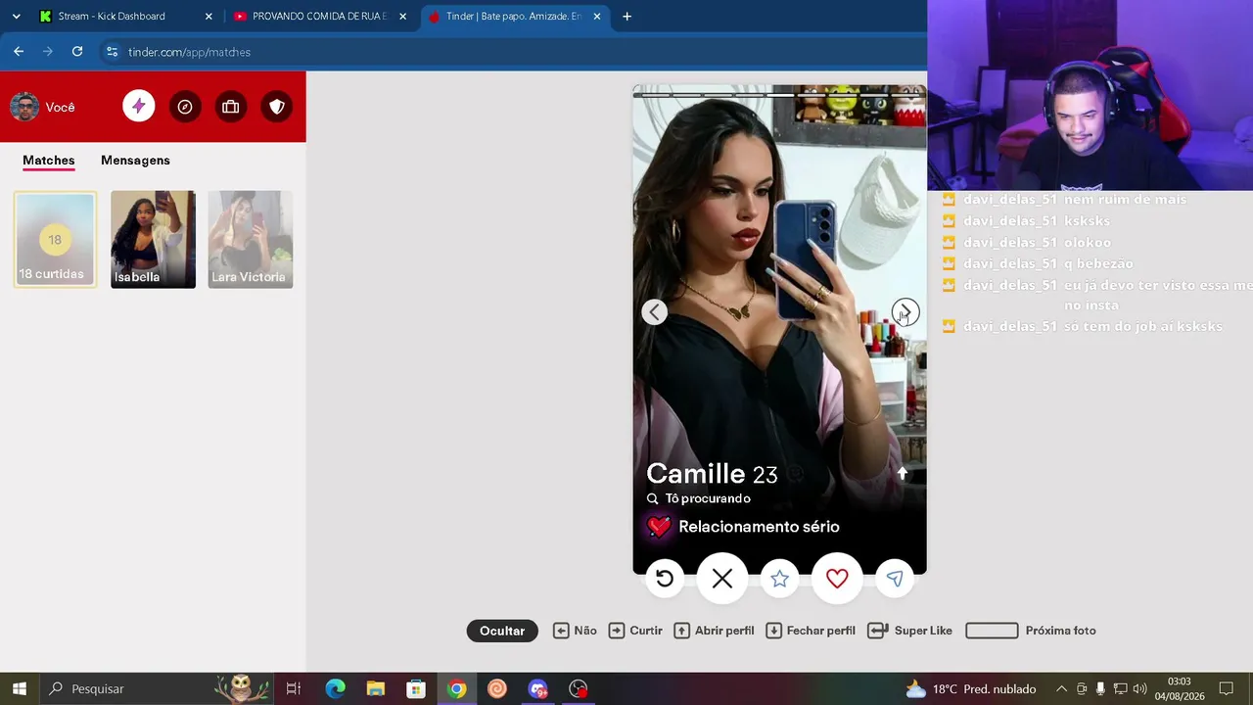Expand the browser tab search dropdown
The height and width of the screenshot is (705, 1253).
(16, 17)
